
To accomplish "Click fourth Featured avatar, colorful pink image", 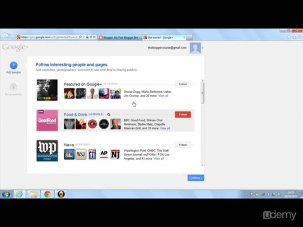I will [x=104, y=93].
